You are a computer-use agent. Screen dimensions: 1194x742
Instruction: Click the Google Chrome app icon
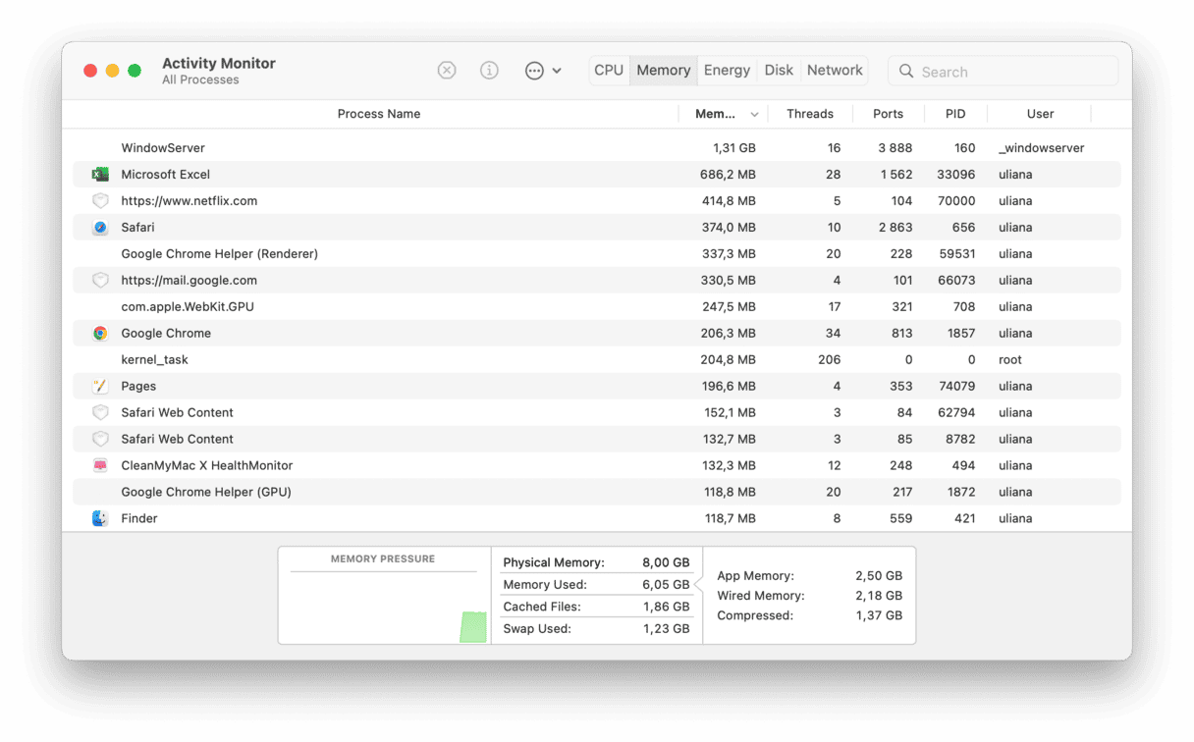tap(100, 334)
